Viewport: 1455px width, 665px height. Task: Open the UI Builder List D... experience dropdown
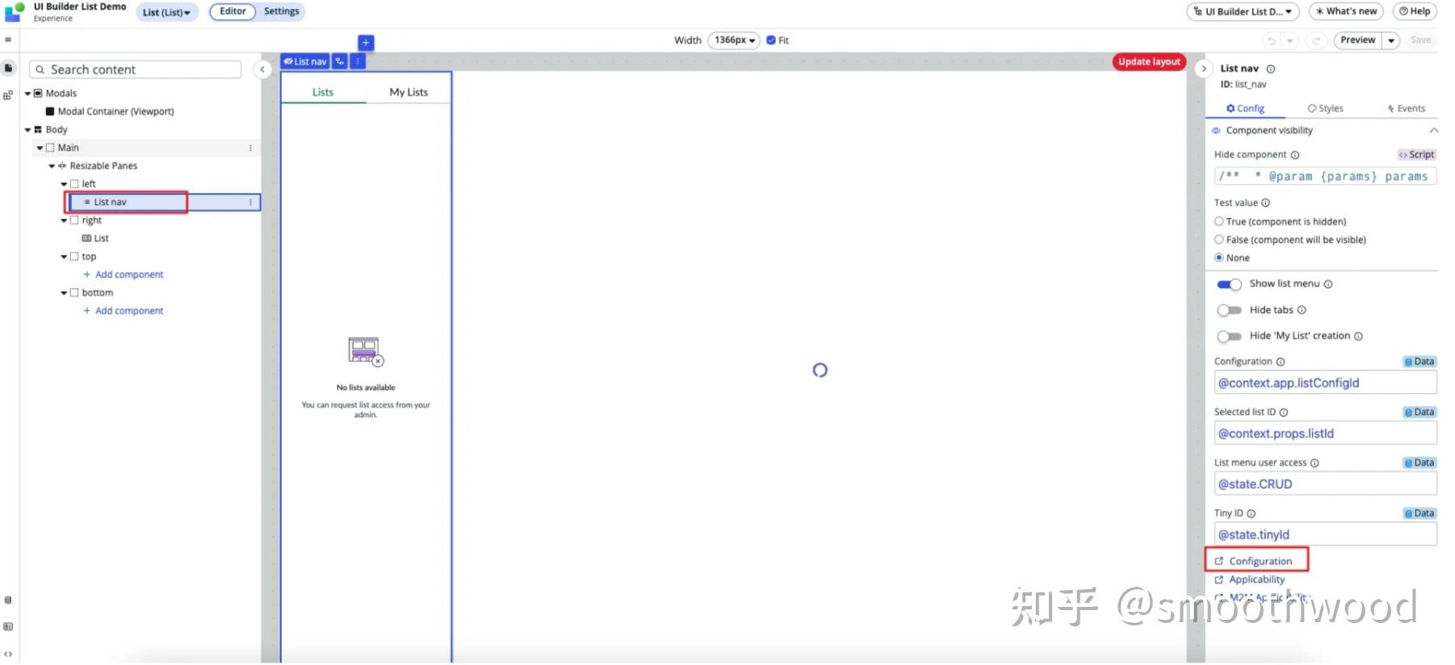tap(1243, 11)
